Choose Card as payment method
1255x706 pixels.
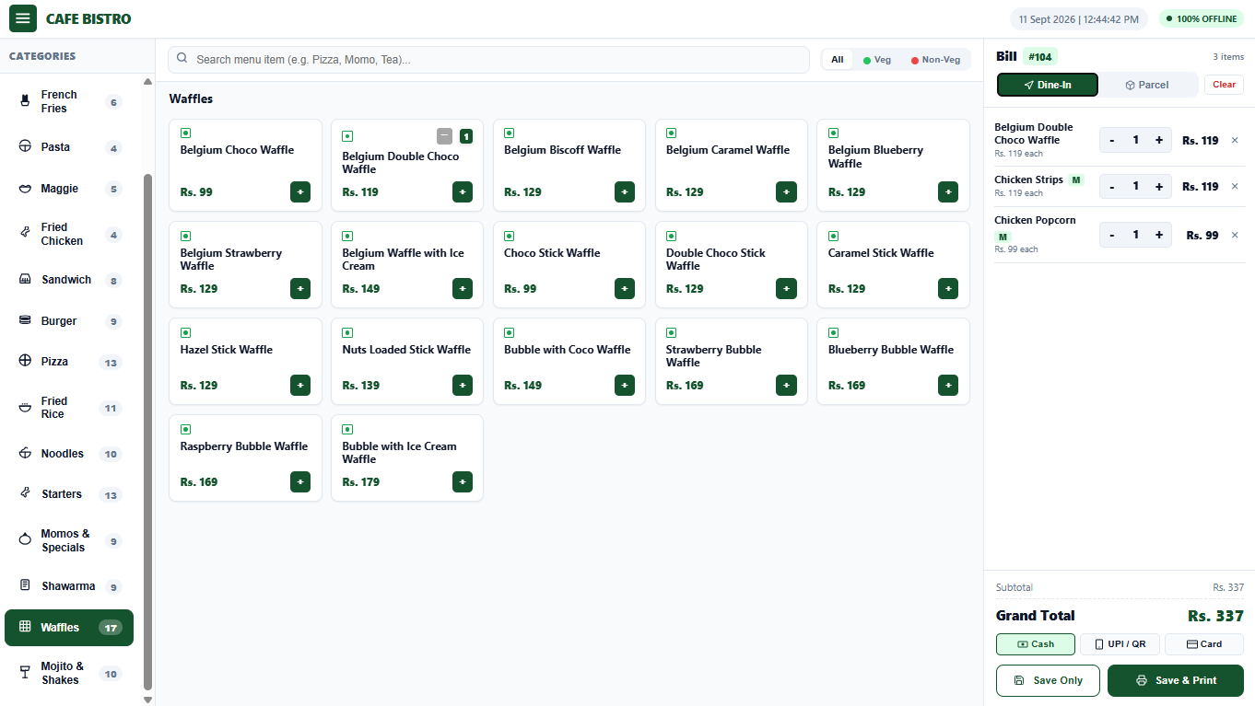tap(1204, 644)
